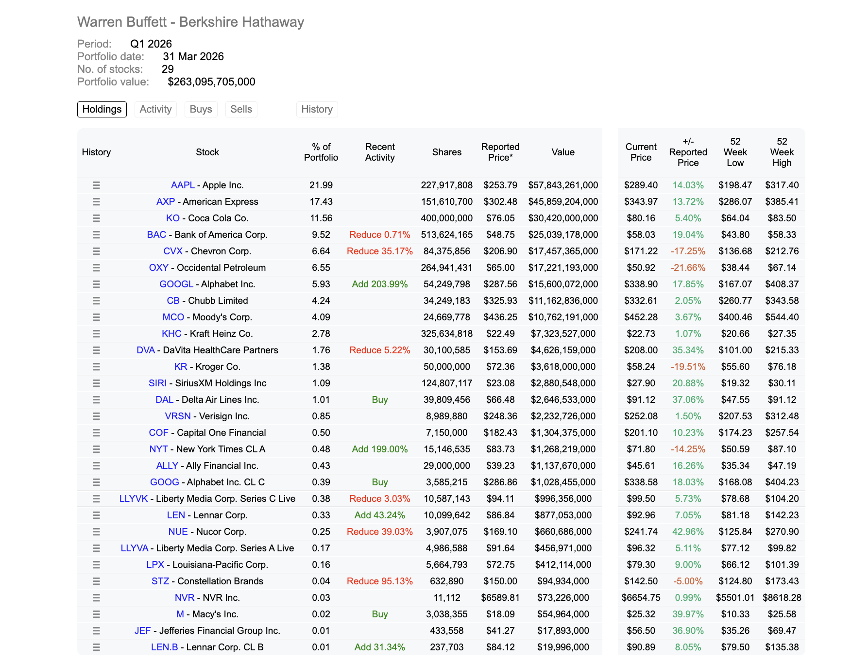
Task: Click history icon in Coca Cola row
Action: click(x=96, y=218)
